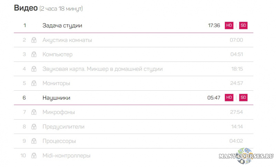Click the Видео section heading
The image size is (276, 167).
[26, 8]
